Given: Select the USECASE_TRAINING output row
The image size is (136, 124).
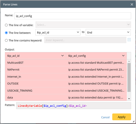Looking at the screenshot, I should pos(66,91).
